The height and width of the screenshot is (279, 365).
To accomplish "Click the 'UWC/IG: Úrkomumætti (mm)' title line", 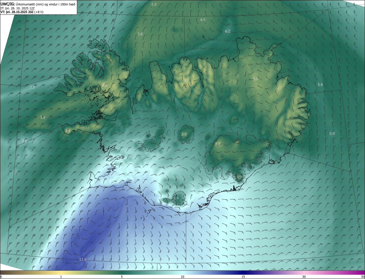I will (38, 4).
